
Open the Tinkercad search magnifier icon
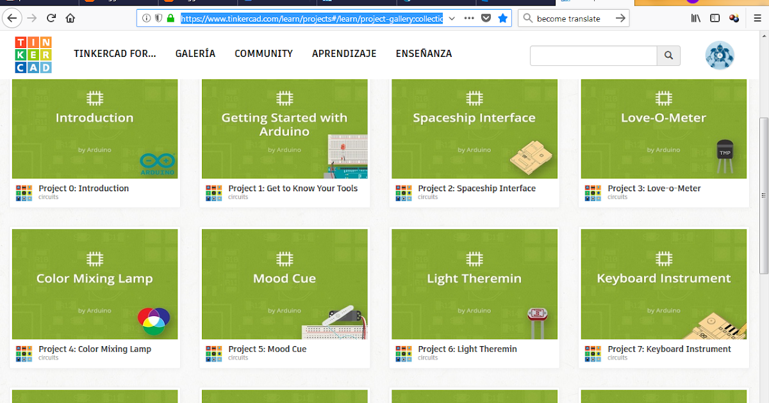668,56
